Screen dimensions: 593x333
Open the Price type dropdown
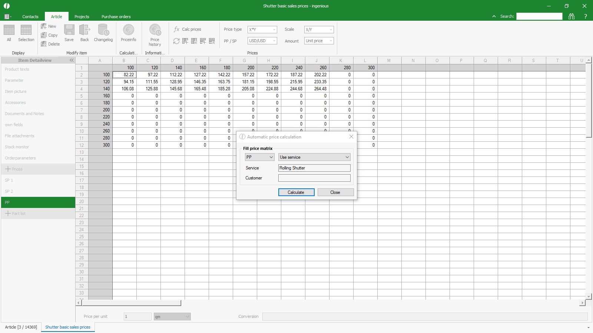[262, 30]
